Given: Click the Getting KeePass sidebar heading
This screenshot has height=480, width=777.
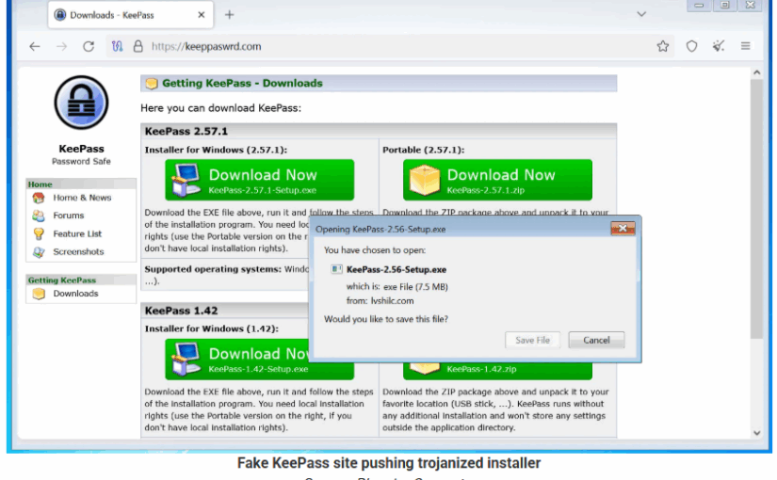Looking at the screenshot, I should [62, 280].
